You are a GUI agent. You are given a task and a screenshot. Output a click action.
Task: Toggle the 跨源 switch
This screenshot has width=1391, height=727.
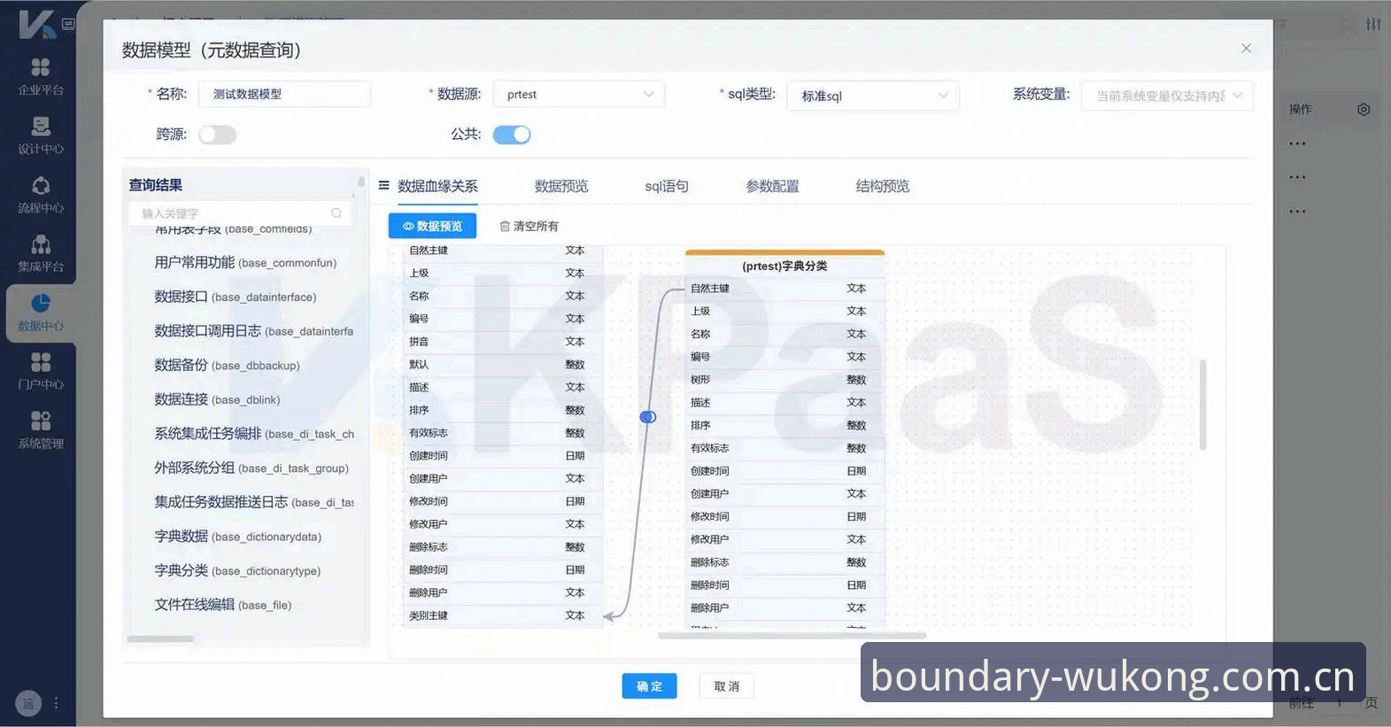click(x=217, y=135)
